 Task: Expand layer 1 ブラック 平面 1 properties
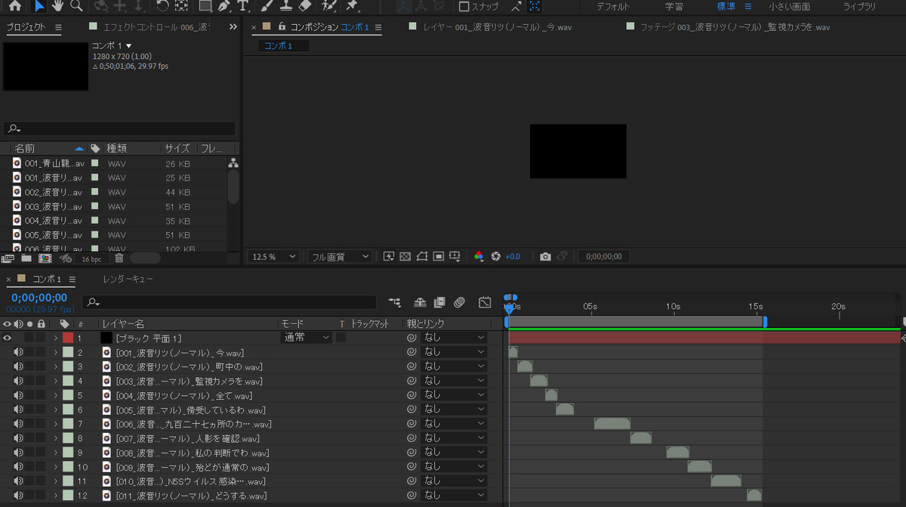(55, 338)
